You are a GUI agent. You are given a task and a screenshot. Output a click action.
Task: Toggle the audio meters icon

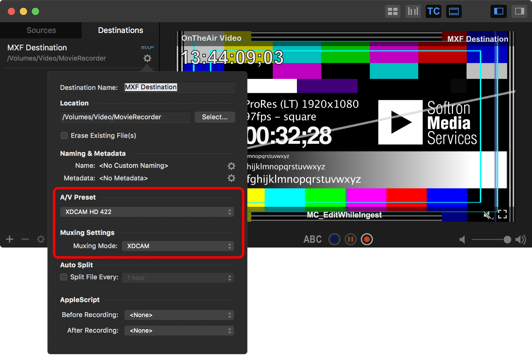pyautogui.click(x=413, y=11)
